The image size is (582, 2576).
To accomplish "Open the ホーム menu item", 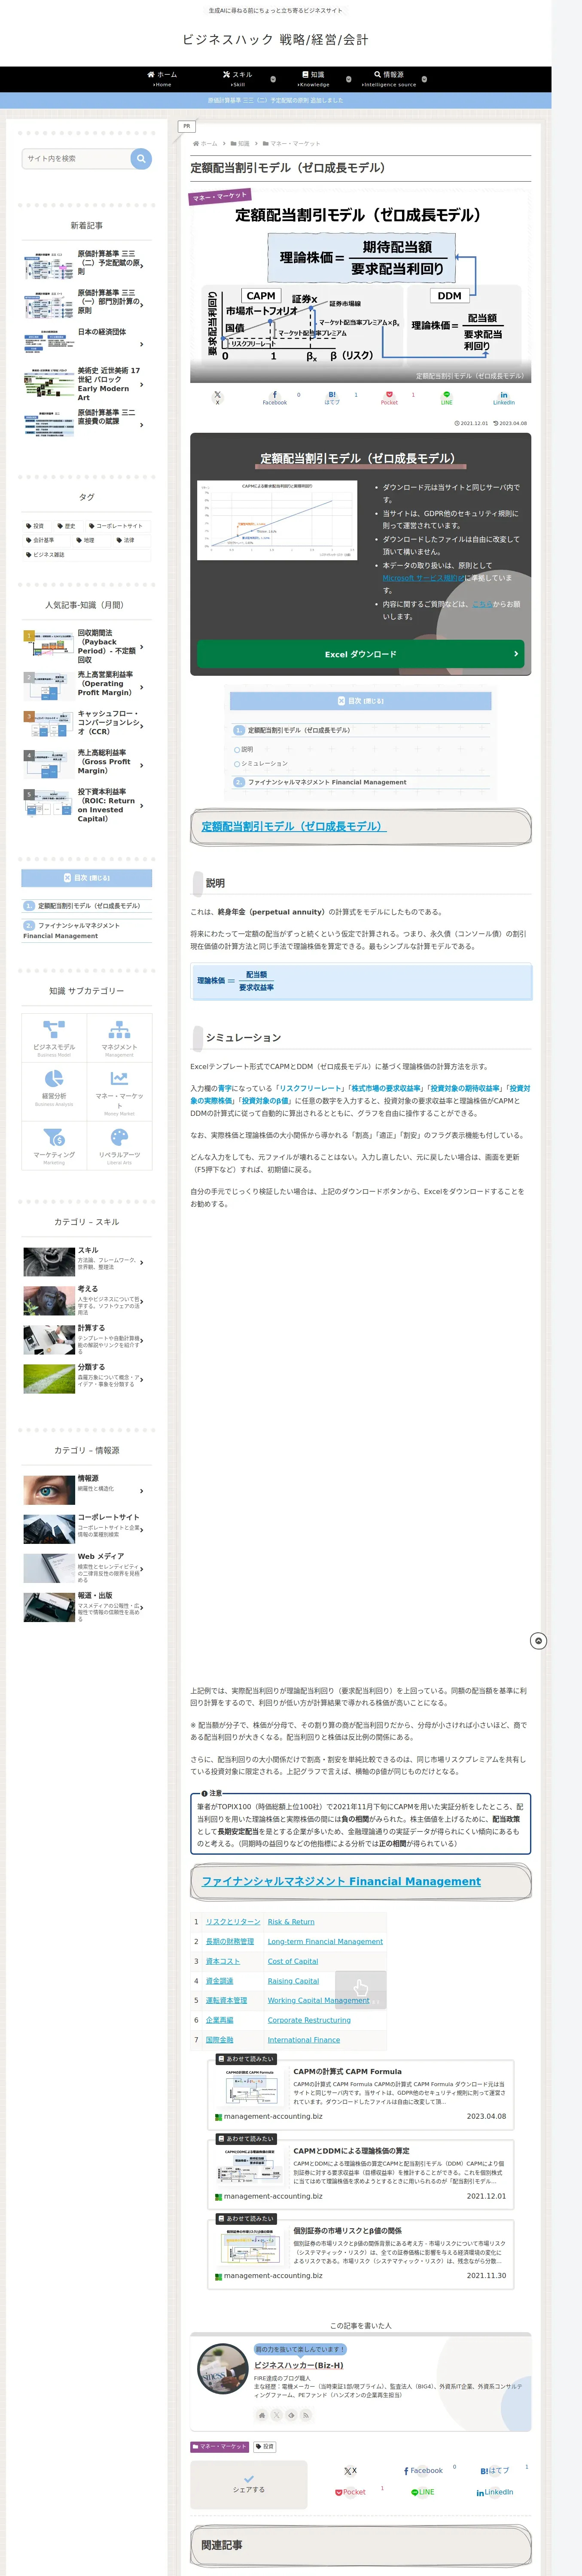I will (x=162, y=78).
